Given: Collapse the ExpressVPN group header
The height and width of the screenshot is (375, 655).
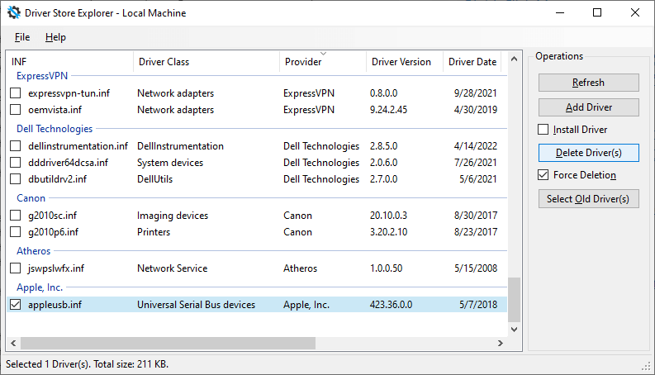Looking at the screenshot, I should click(x=42, y=76).
